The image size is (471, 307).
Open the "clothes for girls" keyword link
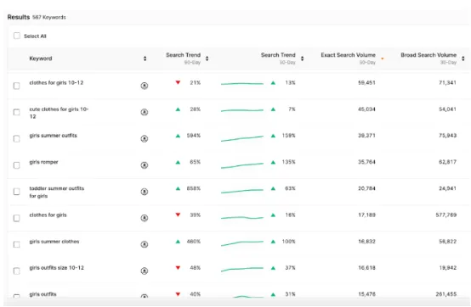[48, 215]
